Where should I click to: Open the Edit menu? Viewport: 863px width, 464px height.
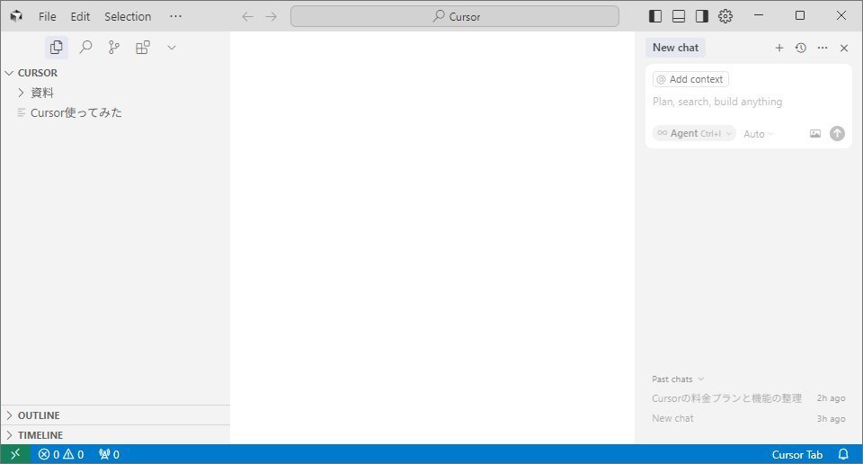pyautogui.click(x=80, y=16)
